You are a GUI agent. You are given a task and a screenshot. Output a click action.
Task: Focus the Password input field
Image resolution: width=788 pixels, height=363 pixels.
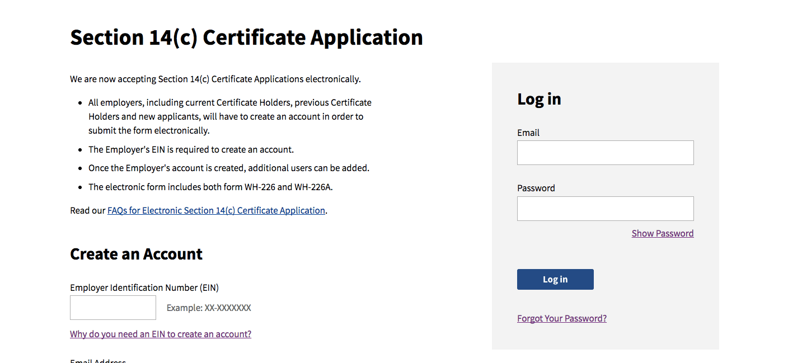[x=605, y=209]
